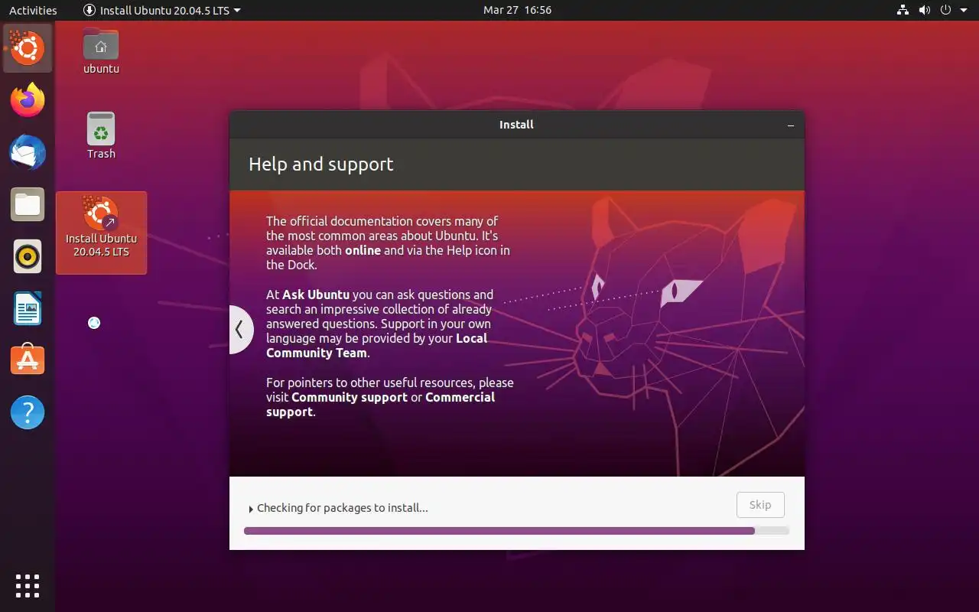Expand the system menu arrow in top bar
This screenshot has width=979, height=612.
coord(963,11)
